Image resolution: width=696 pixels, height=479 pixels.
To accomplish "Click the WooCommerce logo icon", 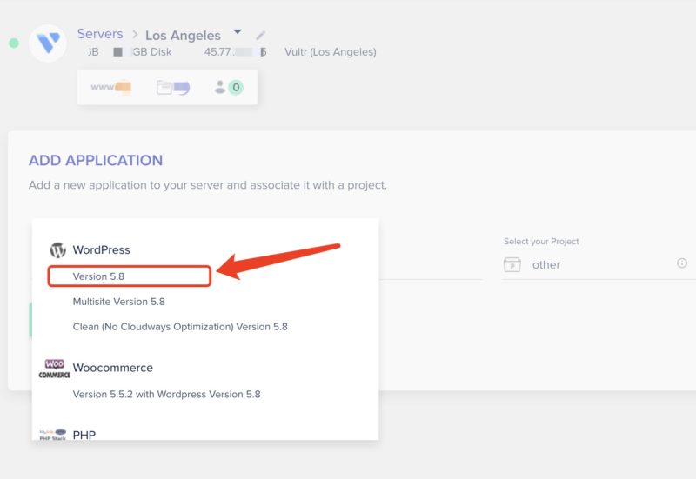I will click(54, 369).
